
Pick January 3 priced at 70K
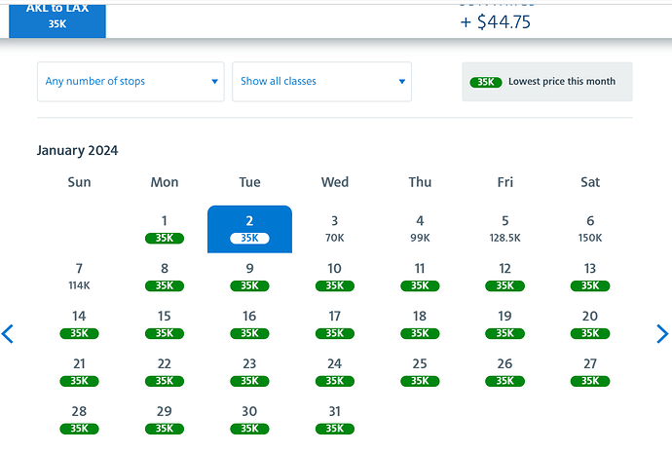334,229
